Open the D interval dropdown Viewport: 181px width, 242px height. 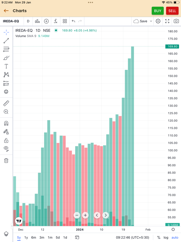tap(28, 21)
